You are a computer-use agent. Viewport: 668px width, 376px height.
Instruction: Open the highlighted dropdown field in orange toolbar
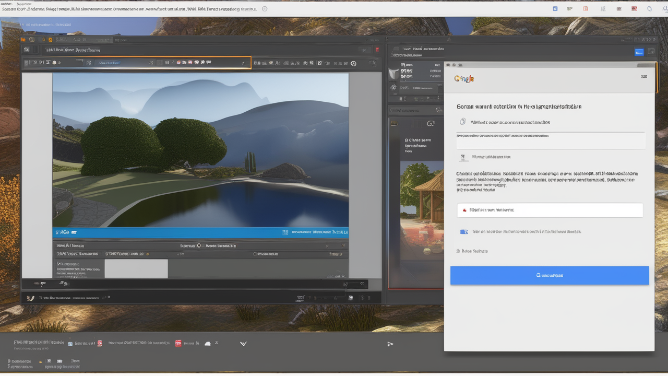point(110,63)
